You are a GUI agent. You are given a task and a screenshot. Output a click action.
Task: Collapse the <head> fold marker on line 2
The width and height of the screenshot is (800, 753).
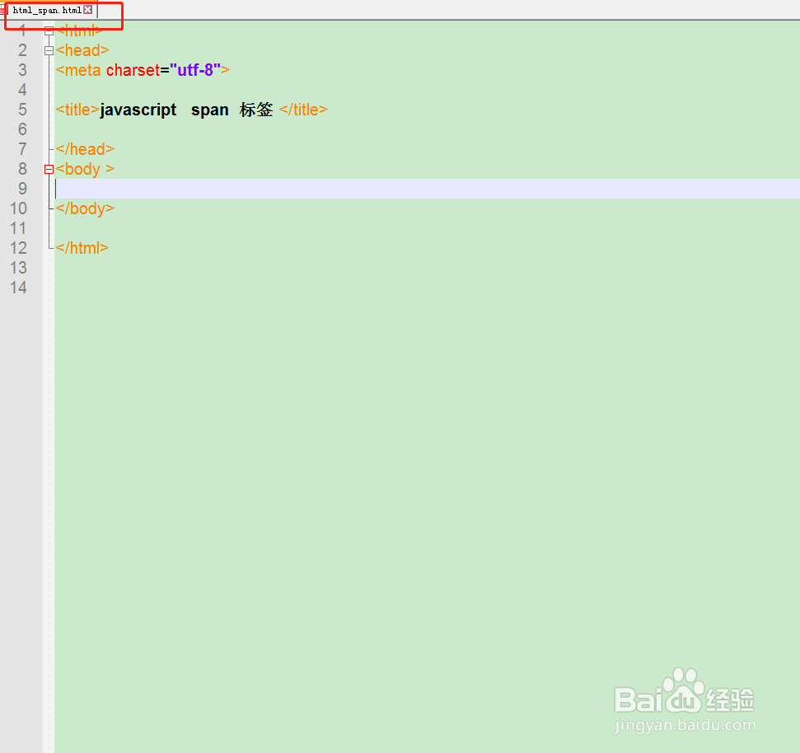tap(49, 50)
